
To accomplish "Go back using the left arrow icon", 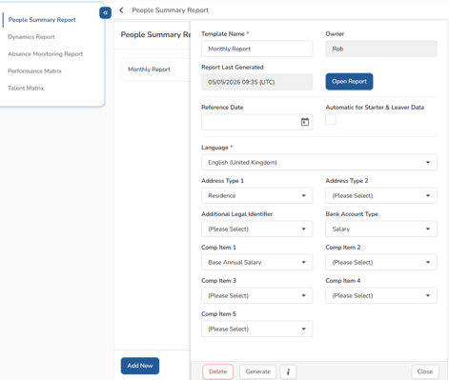I will 121,10.
